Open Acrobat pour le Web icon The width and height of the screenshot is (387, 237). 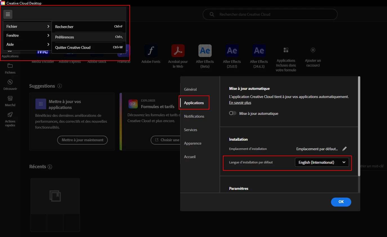[178, 51]
